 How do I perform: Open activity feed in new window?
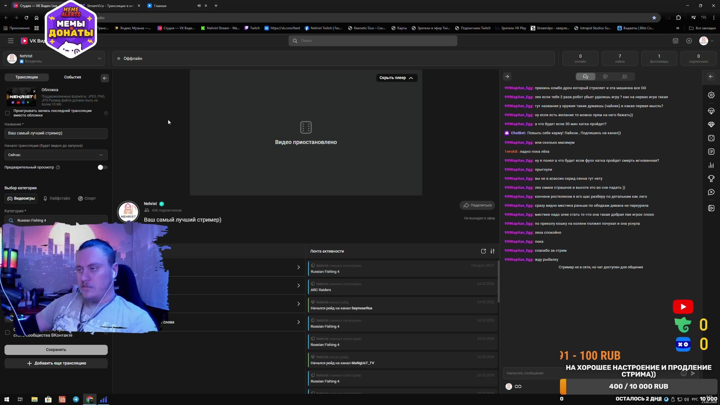[x=483, y=251]
